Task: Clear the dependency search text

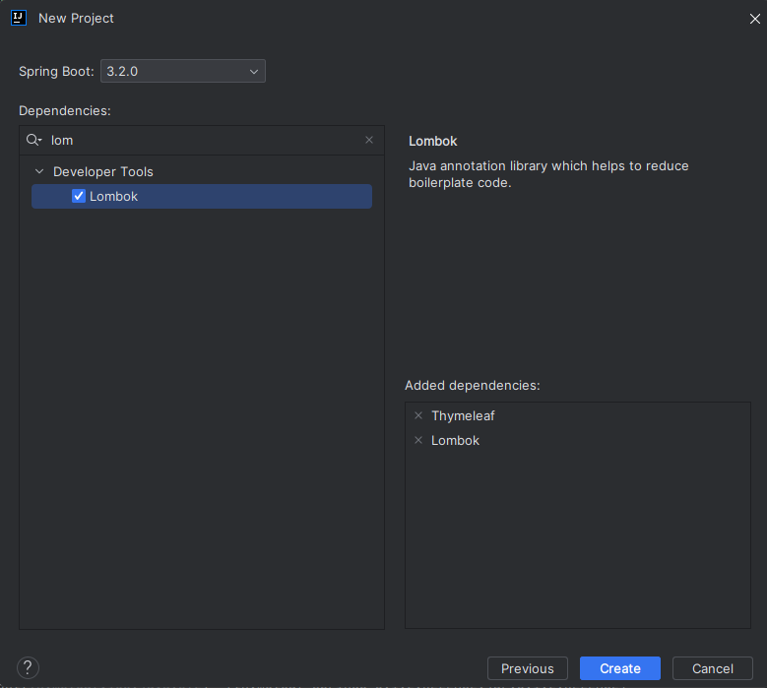Action: pos(369,140)
